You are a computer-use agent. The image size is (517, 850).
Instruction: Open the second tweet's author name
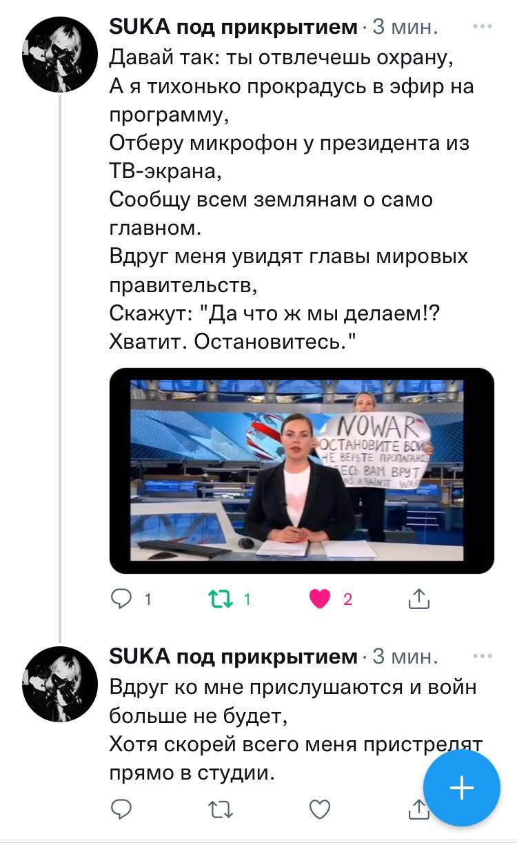click(x=234, y=657)
